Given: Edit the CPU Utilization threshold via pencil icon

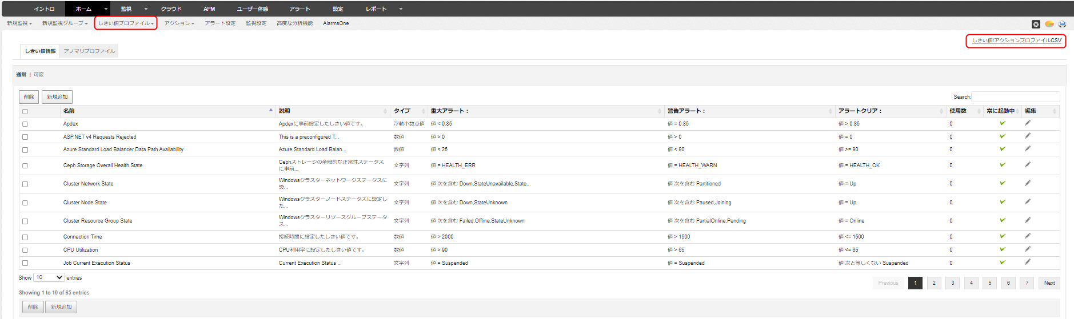Looking at the screenshot, I should tap(1027, 249).
